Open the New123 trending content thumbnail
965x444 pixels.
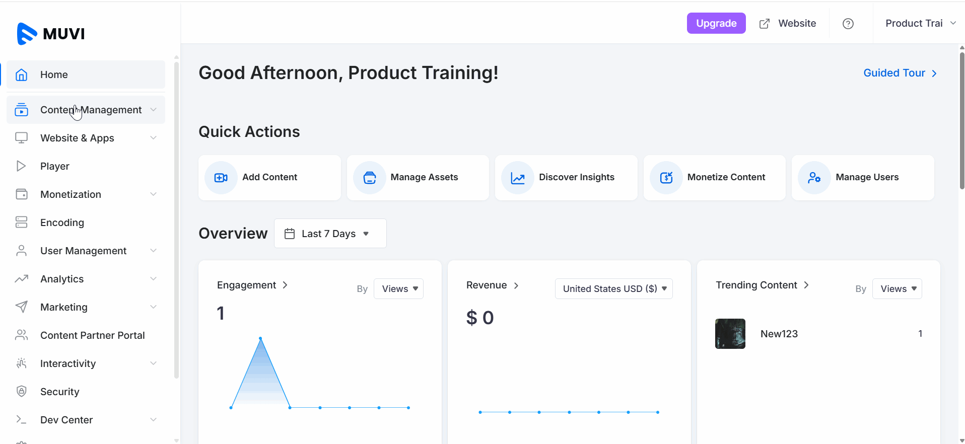tap(730, 333)
